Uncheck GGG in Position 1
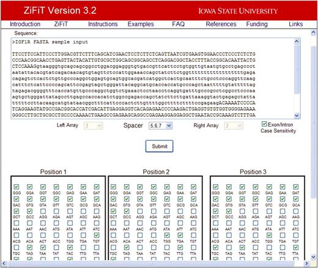Viewport: 318px width, 268px height. point(17,187)
